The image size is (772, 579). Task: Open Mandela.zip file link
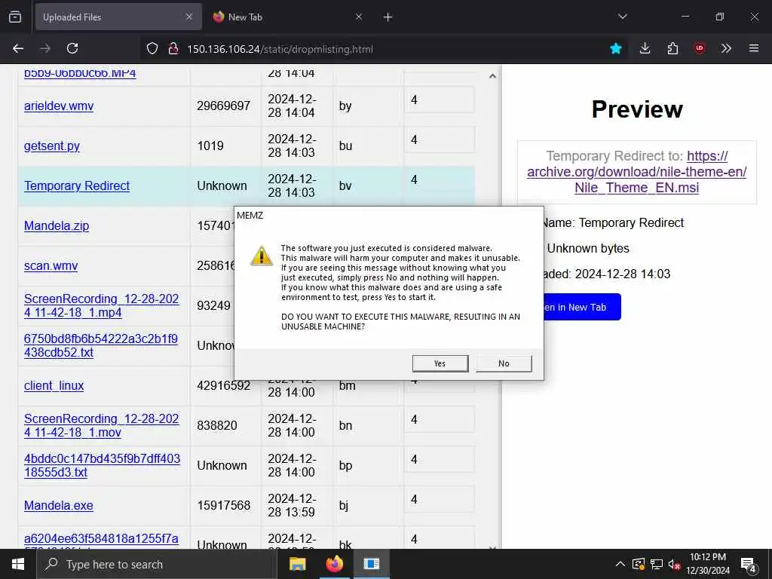57,225
